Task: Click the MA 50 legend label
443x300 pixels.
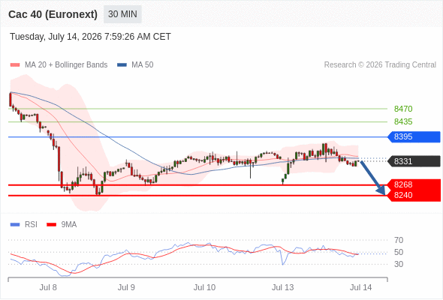Action: pyautogui.click(x=143, y=65)
